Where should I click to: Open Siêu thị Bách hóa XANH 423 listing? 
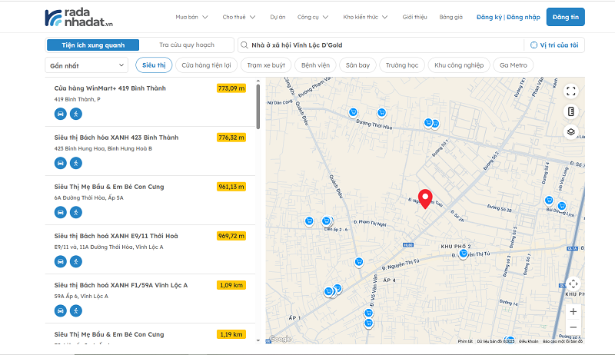pyautogui.click(x=150, y=151)
